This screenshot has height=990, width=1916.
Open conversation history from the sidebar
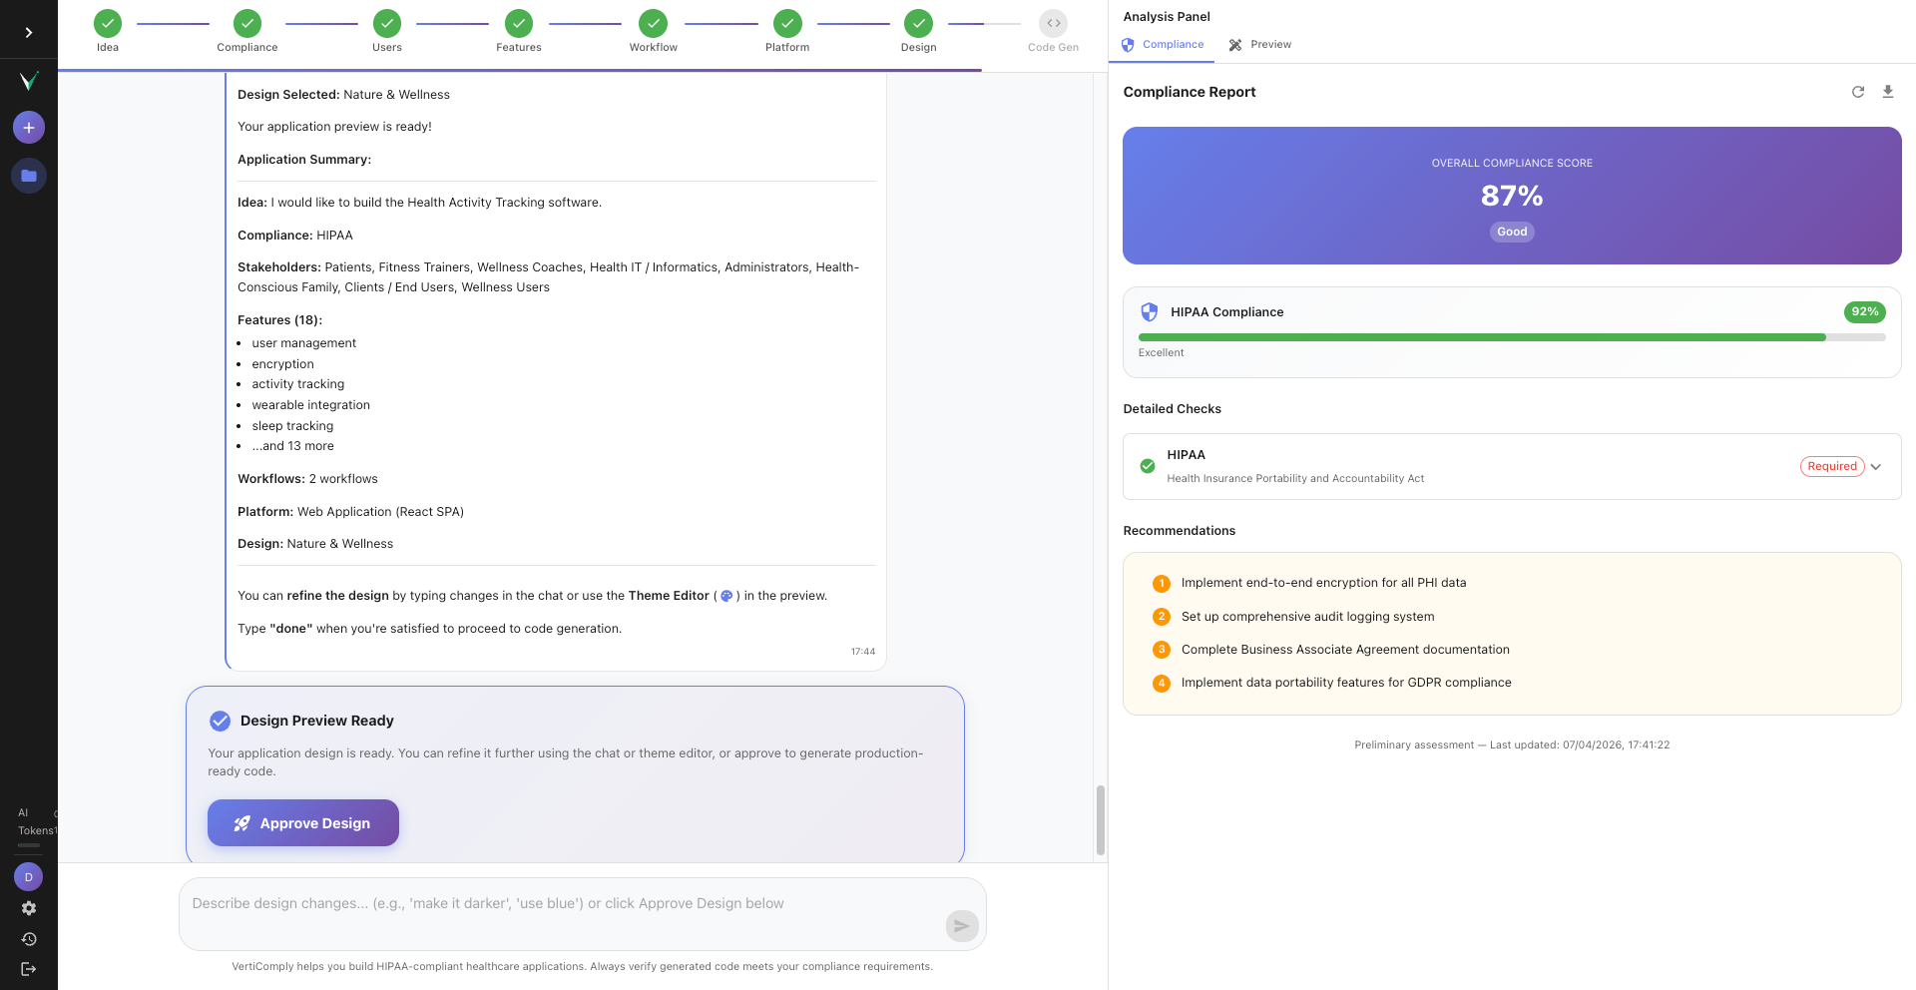coord(29,938)
